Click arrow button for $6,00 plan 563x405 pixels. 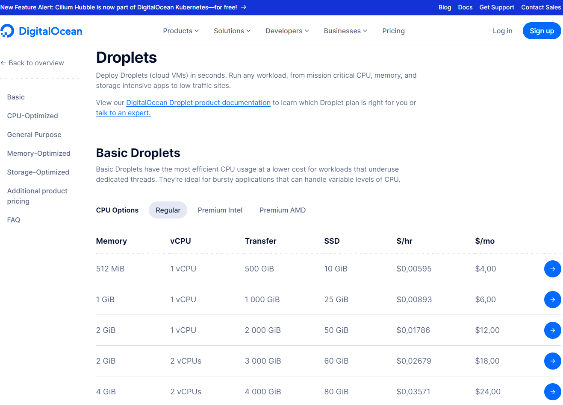552,300
